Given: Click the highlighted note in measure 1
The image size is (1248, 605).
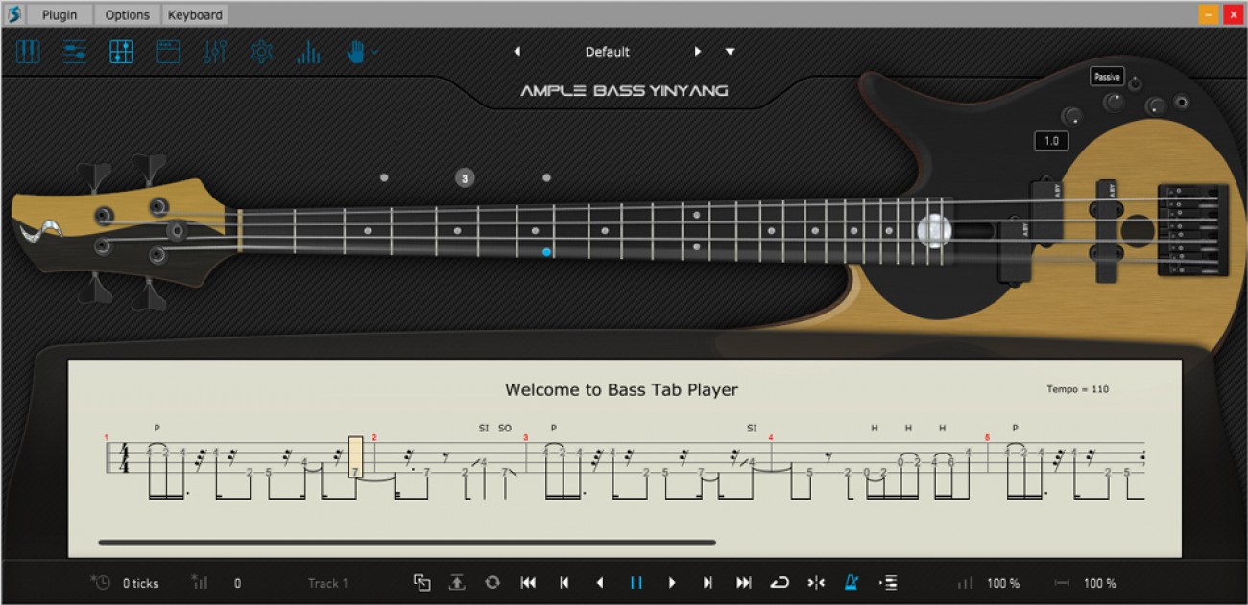Looking at the screenshot, I should 355,457.
